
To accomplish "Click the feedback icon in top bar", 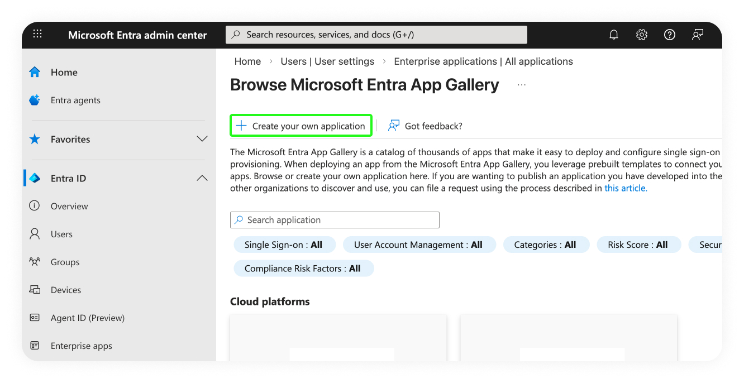I will (698, 35).
